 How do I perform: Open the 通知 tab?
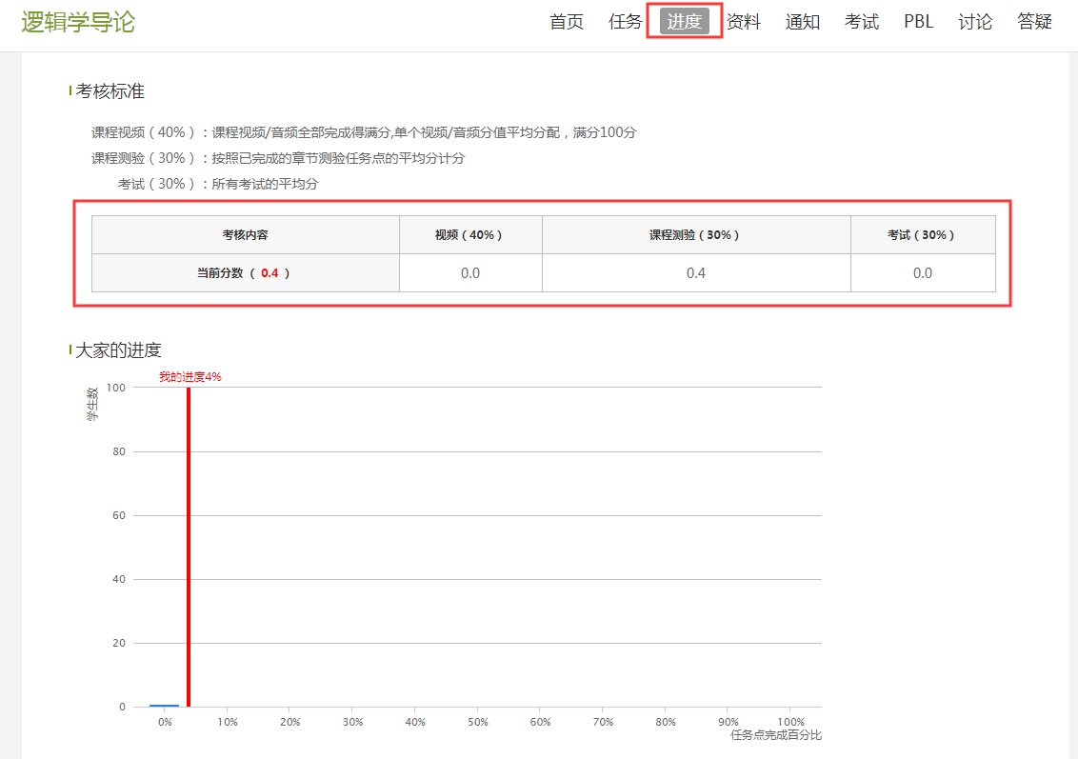click(x=803, y=22)
